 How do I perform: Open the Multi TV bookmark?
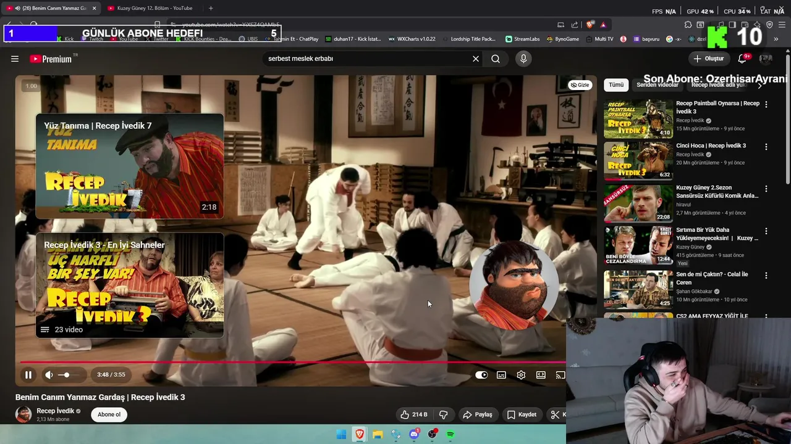click(599, 39)
